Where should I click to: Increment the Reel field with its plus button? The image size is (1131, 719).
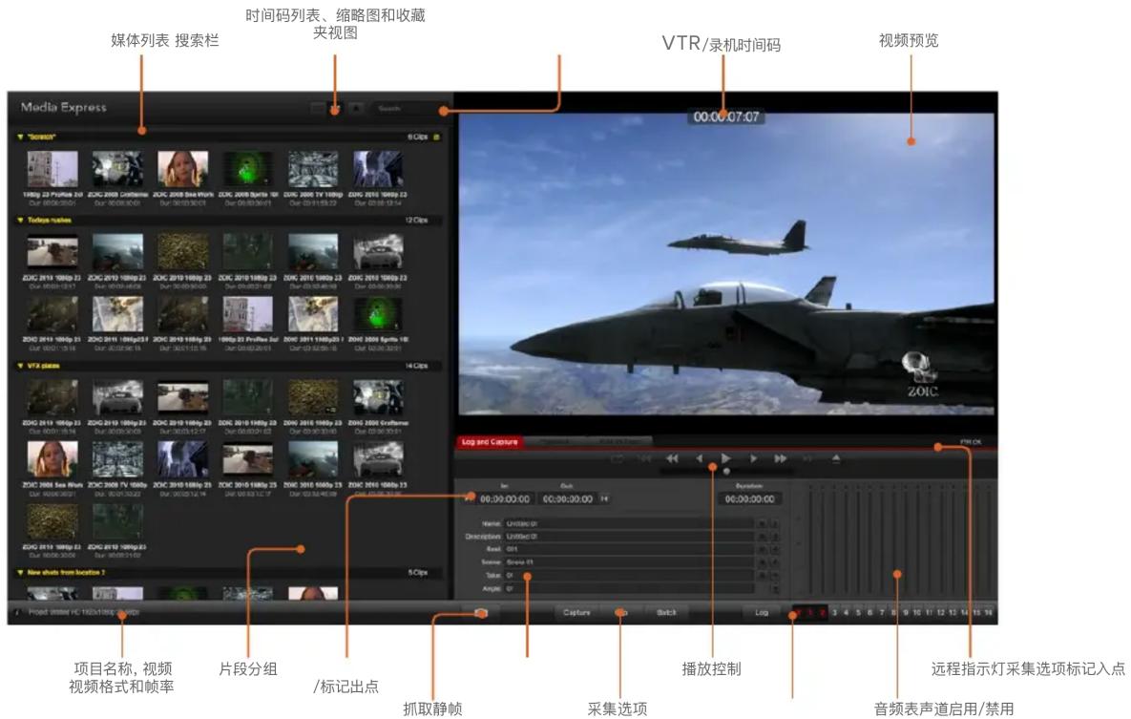(x=762, y=549)
